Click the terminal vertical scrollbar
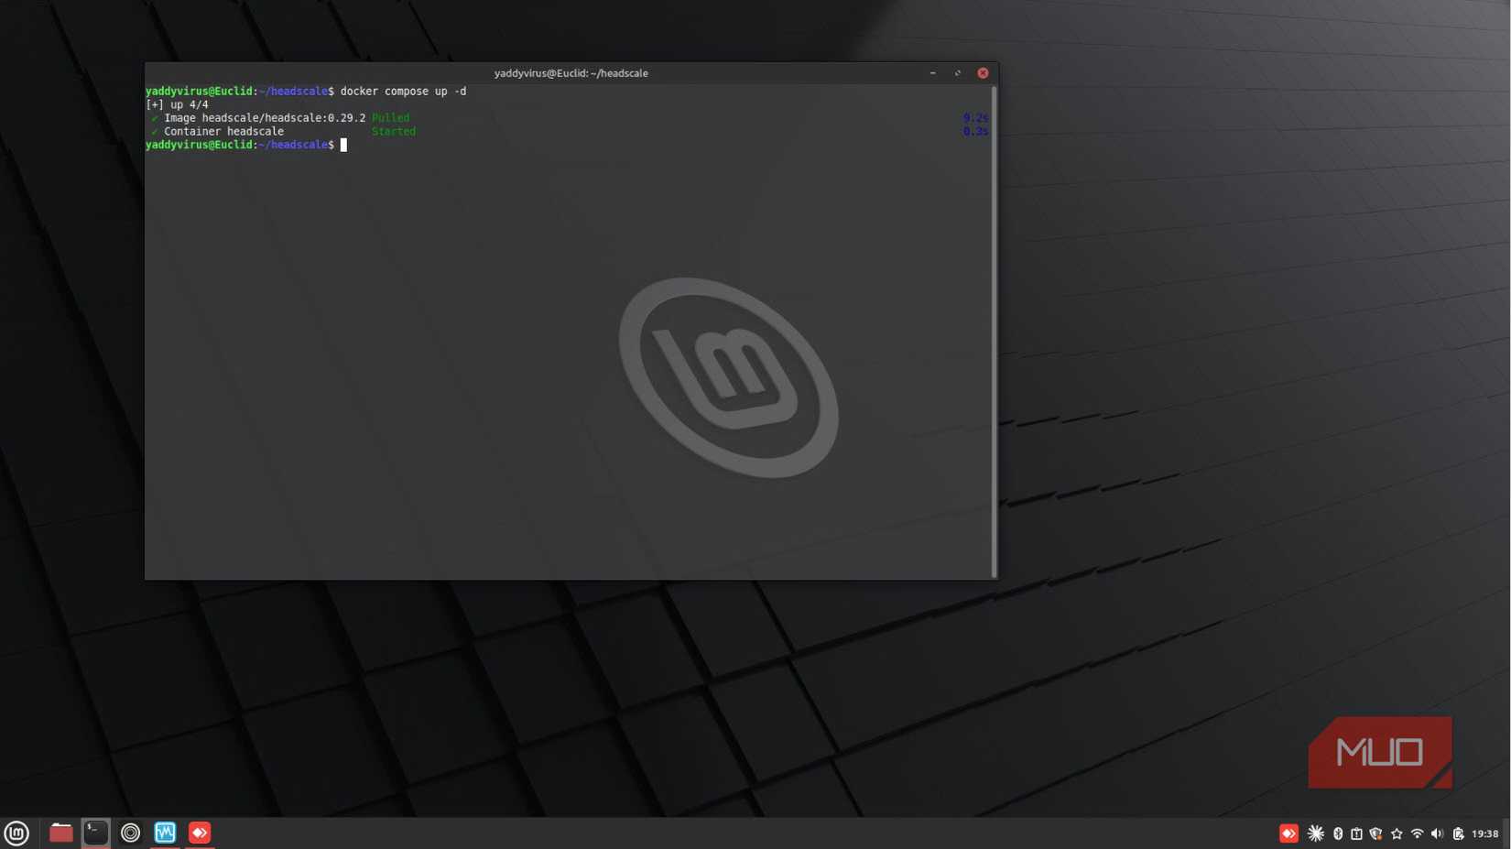The height and width of the screenshot is (849, 1511). 994,332
